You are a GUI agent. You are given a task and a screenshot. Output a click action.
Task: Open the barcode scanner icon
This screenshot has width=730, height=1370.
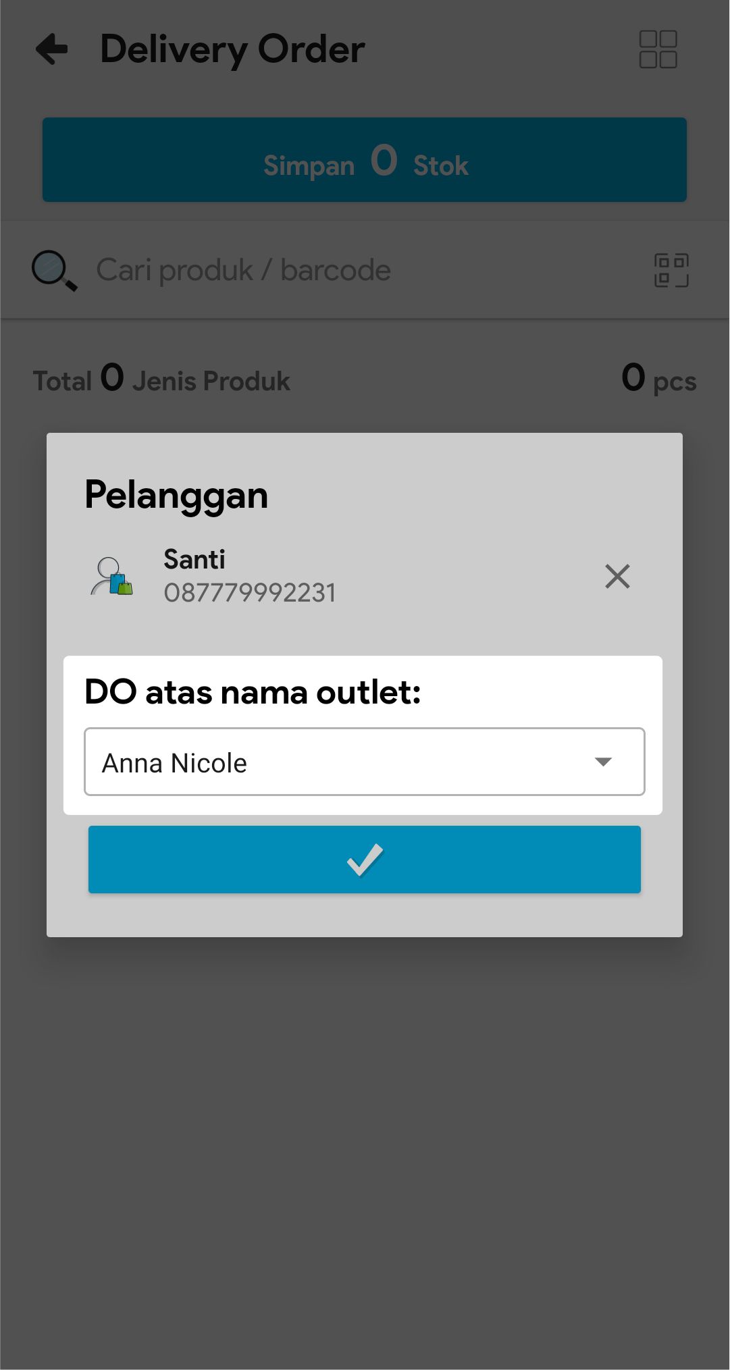pos(671,271)
